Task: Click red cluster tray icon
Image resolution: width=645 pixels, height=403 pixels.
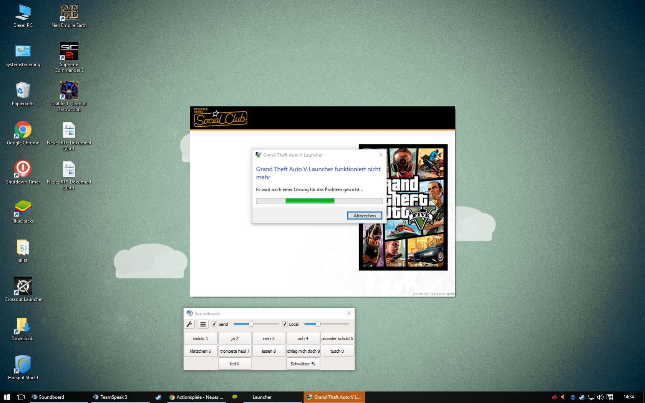Action: (554, 397)
